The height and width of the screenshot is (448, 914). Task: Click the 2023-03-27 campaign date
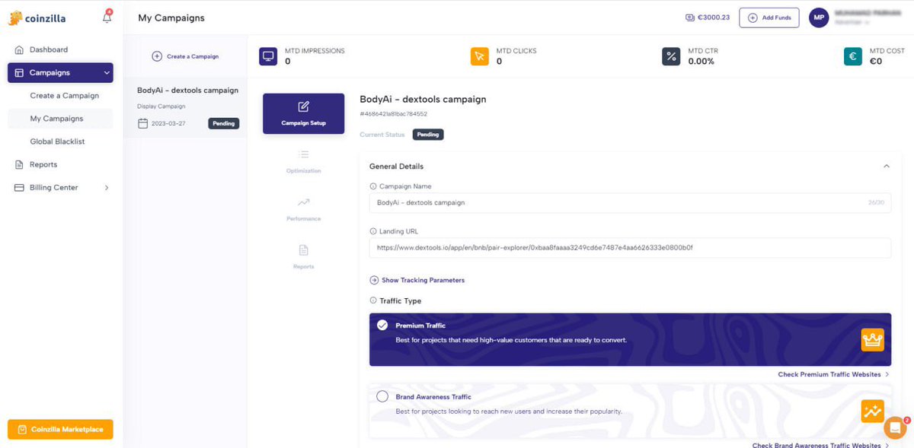pos(168,123)
